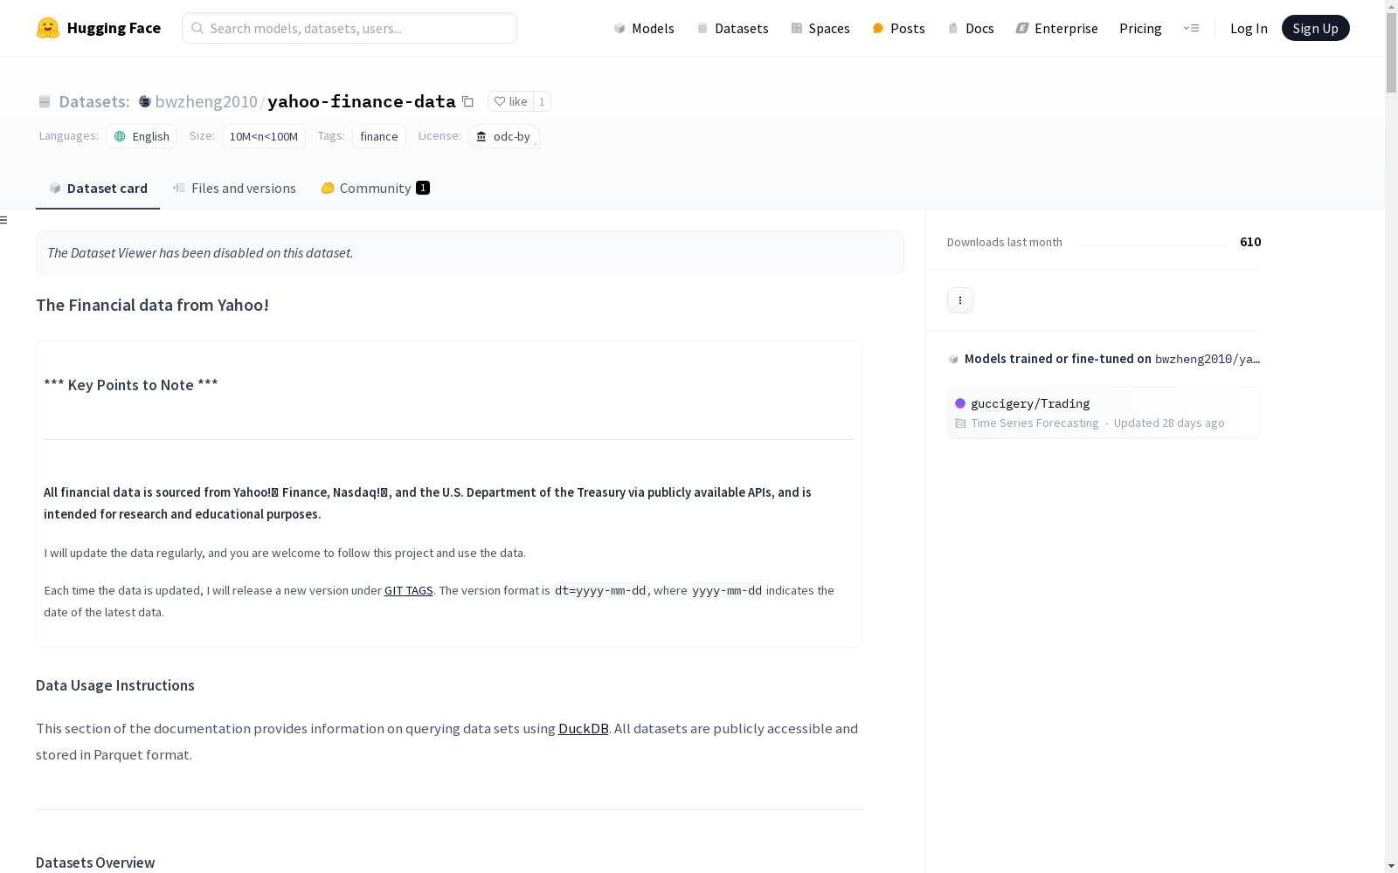Click the Data Usage Instructions heading
The height and width of the screenshot is (873, 1398).
click(115, 685)
